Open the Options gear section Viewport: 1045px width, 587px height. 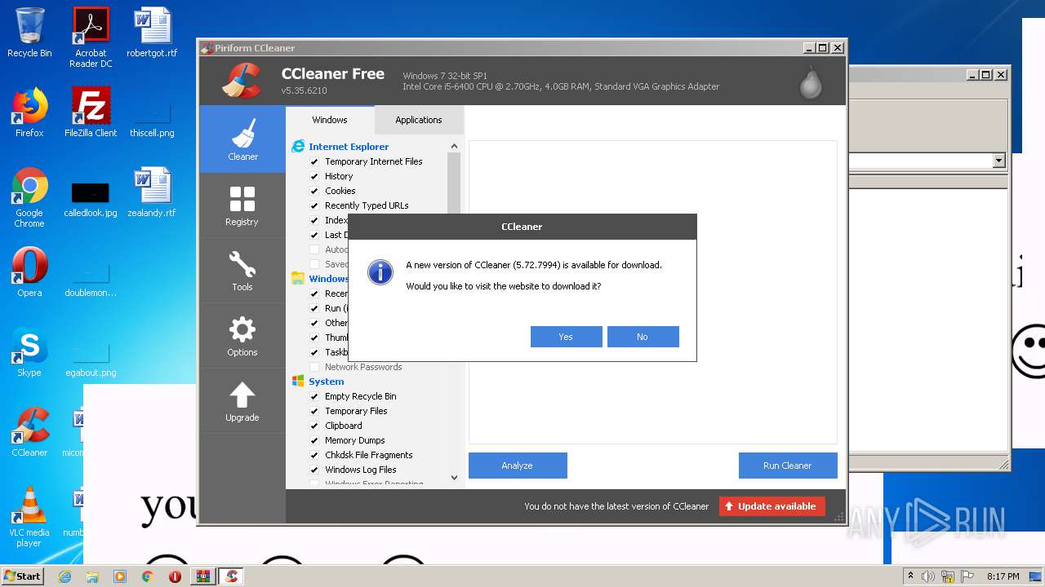pos(242,336)
